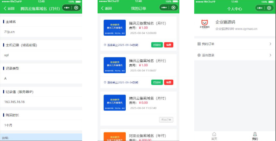Tap the 记录值 field value 163.165.16.16
Screen dimensions: 276x141
coord(15,102)
